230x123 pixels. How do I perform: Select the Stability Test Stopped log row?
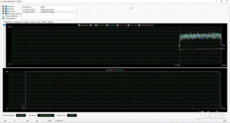(49, 12)
